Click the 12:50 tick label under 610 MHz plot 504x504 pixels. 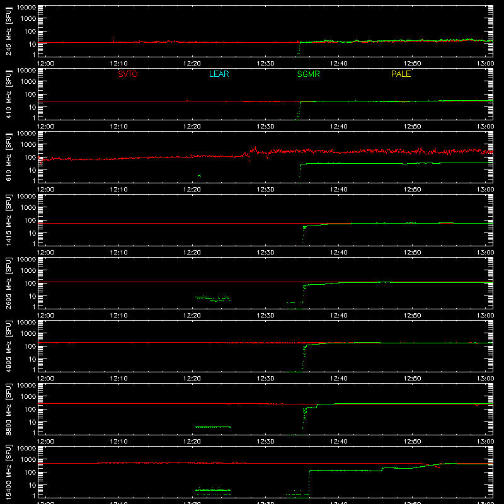(x=412, y=190)
